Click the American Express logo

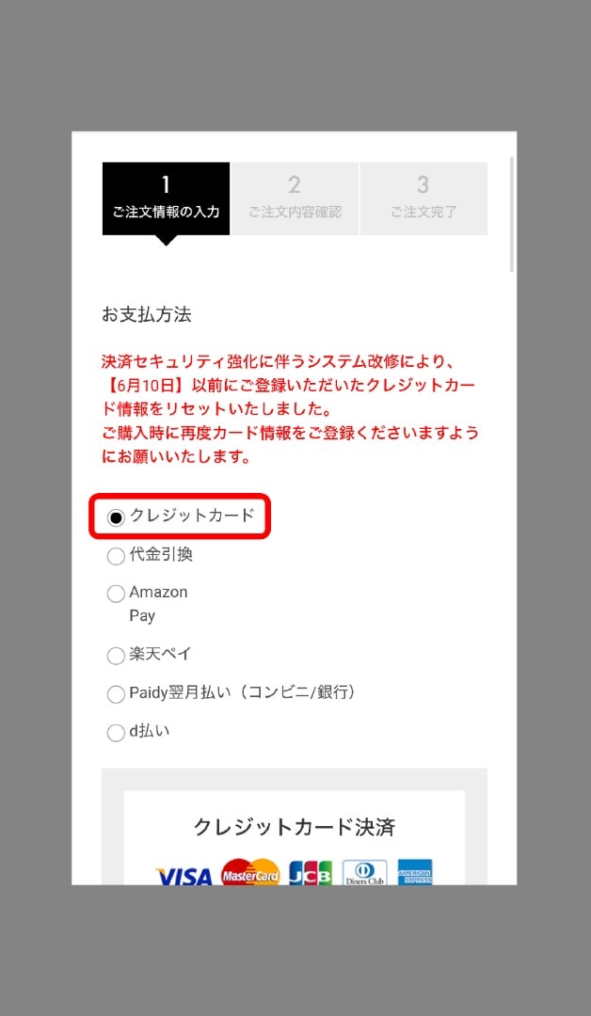[415, 872]
